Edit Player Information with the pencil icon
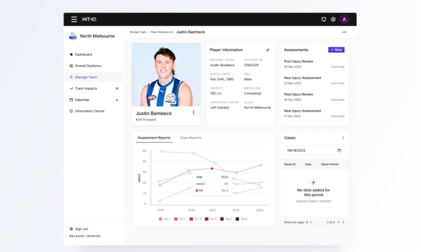 point(268,50)
